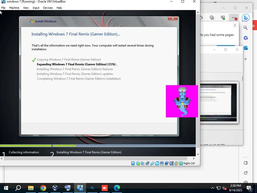
Task: Click the recording indicator icon
Action: [167, 163]
